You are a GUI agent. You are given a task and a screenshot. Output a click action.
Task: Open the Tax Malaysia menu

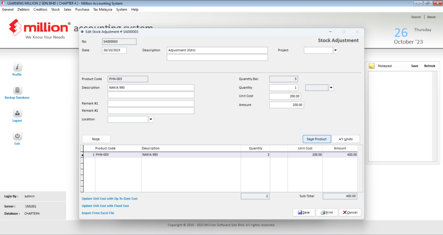tap(103, 9)
